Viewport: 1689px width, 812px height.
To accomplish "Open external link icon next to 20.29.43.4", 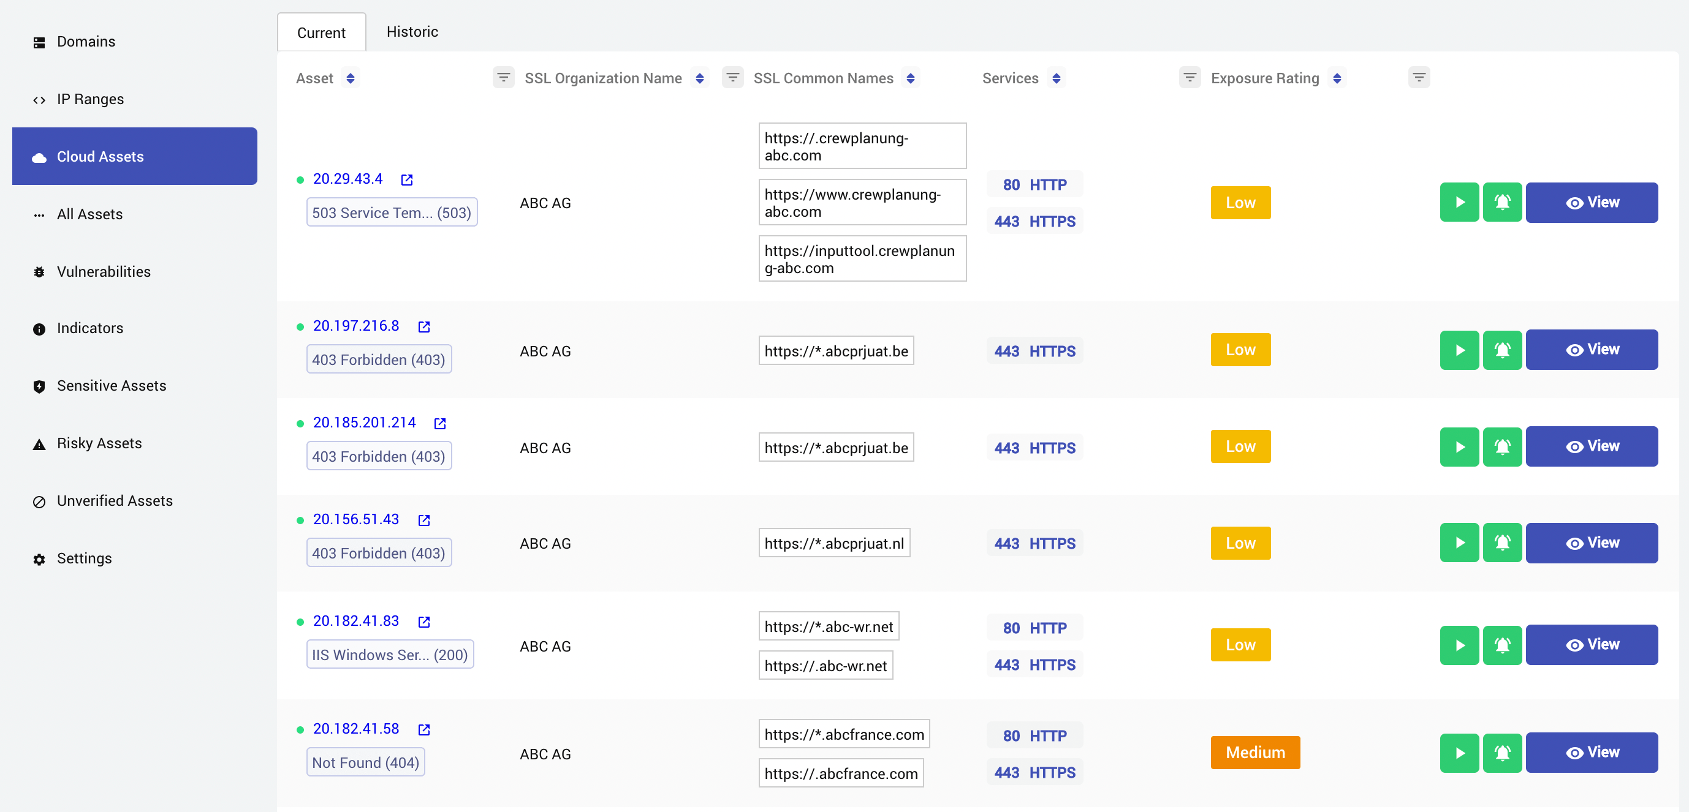I will [406, 179].
